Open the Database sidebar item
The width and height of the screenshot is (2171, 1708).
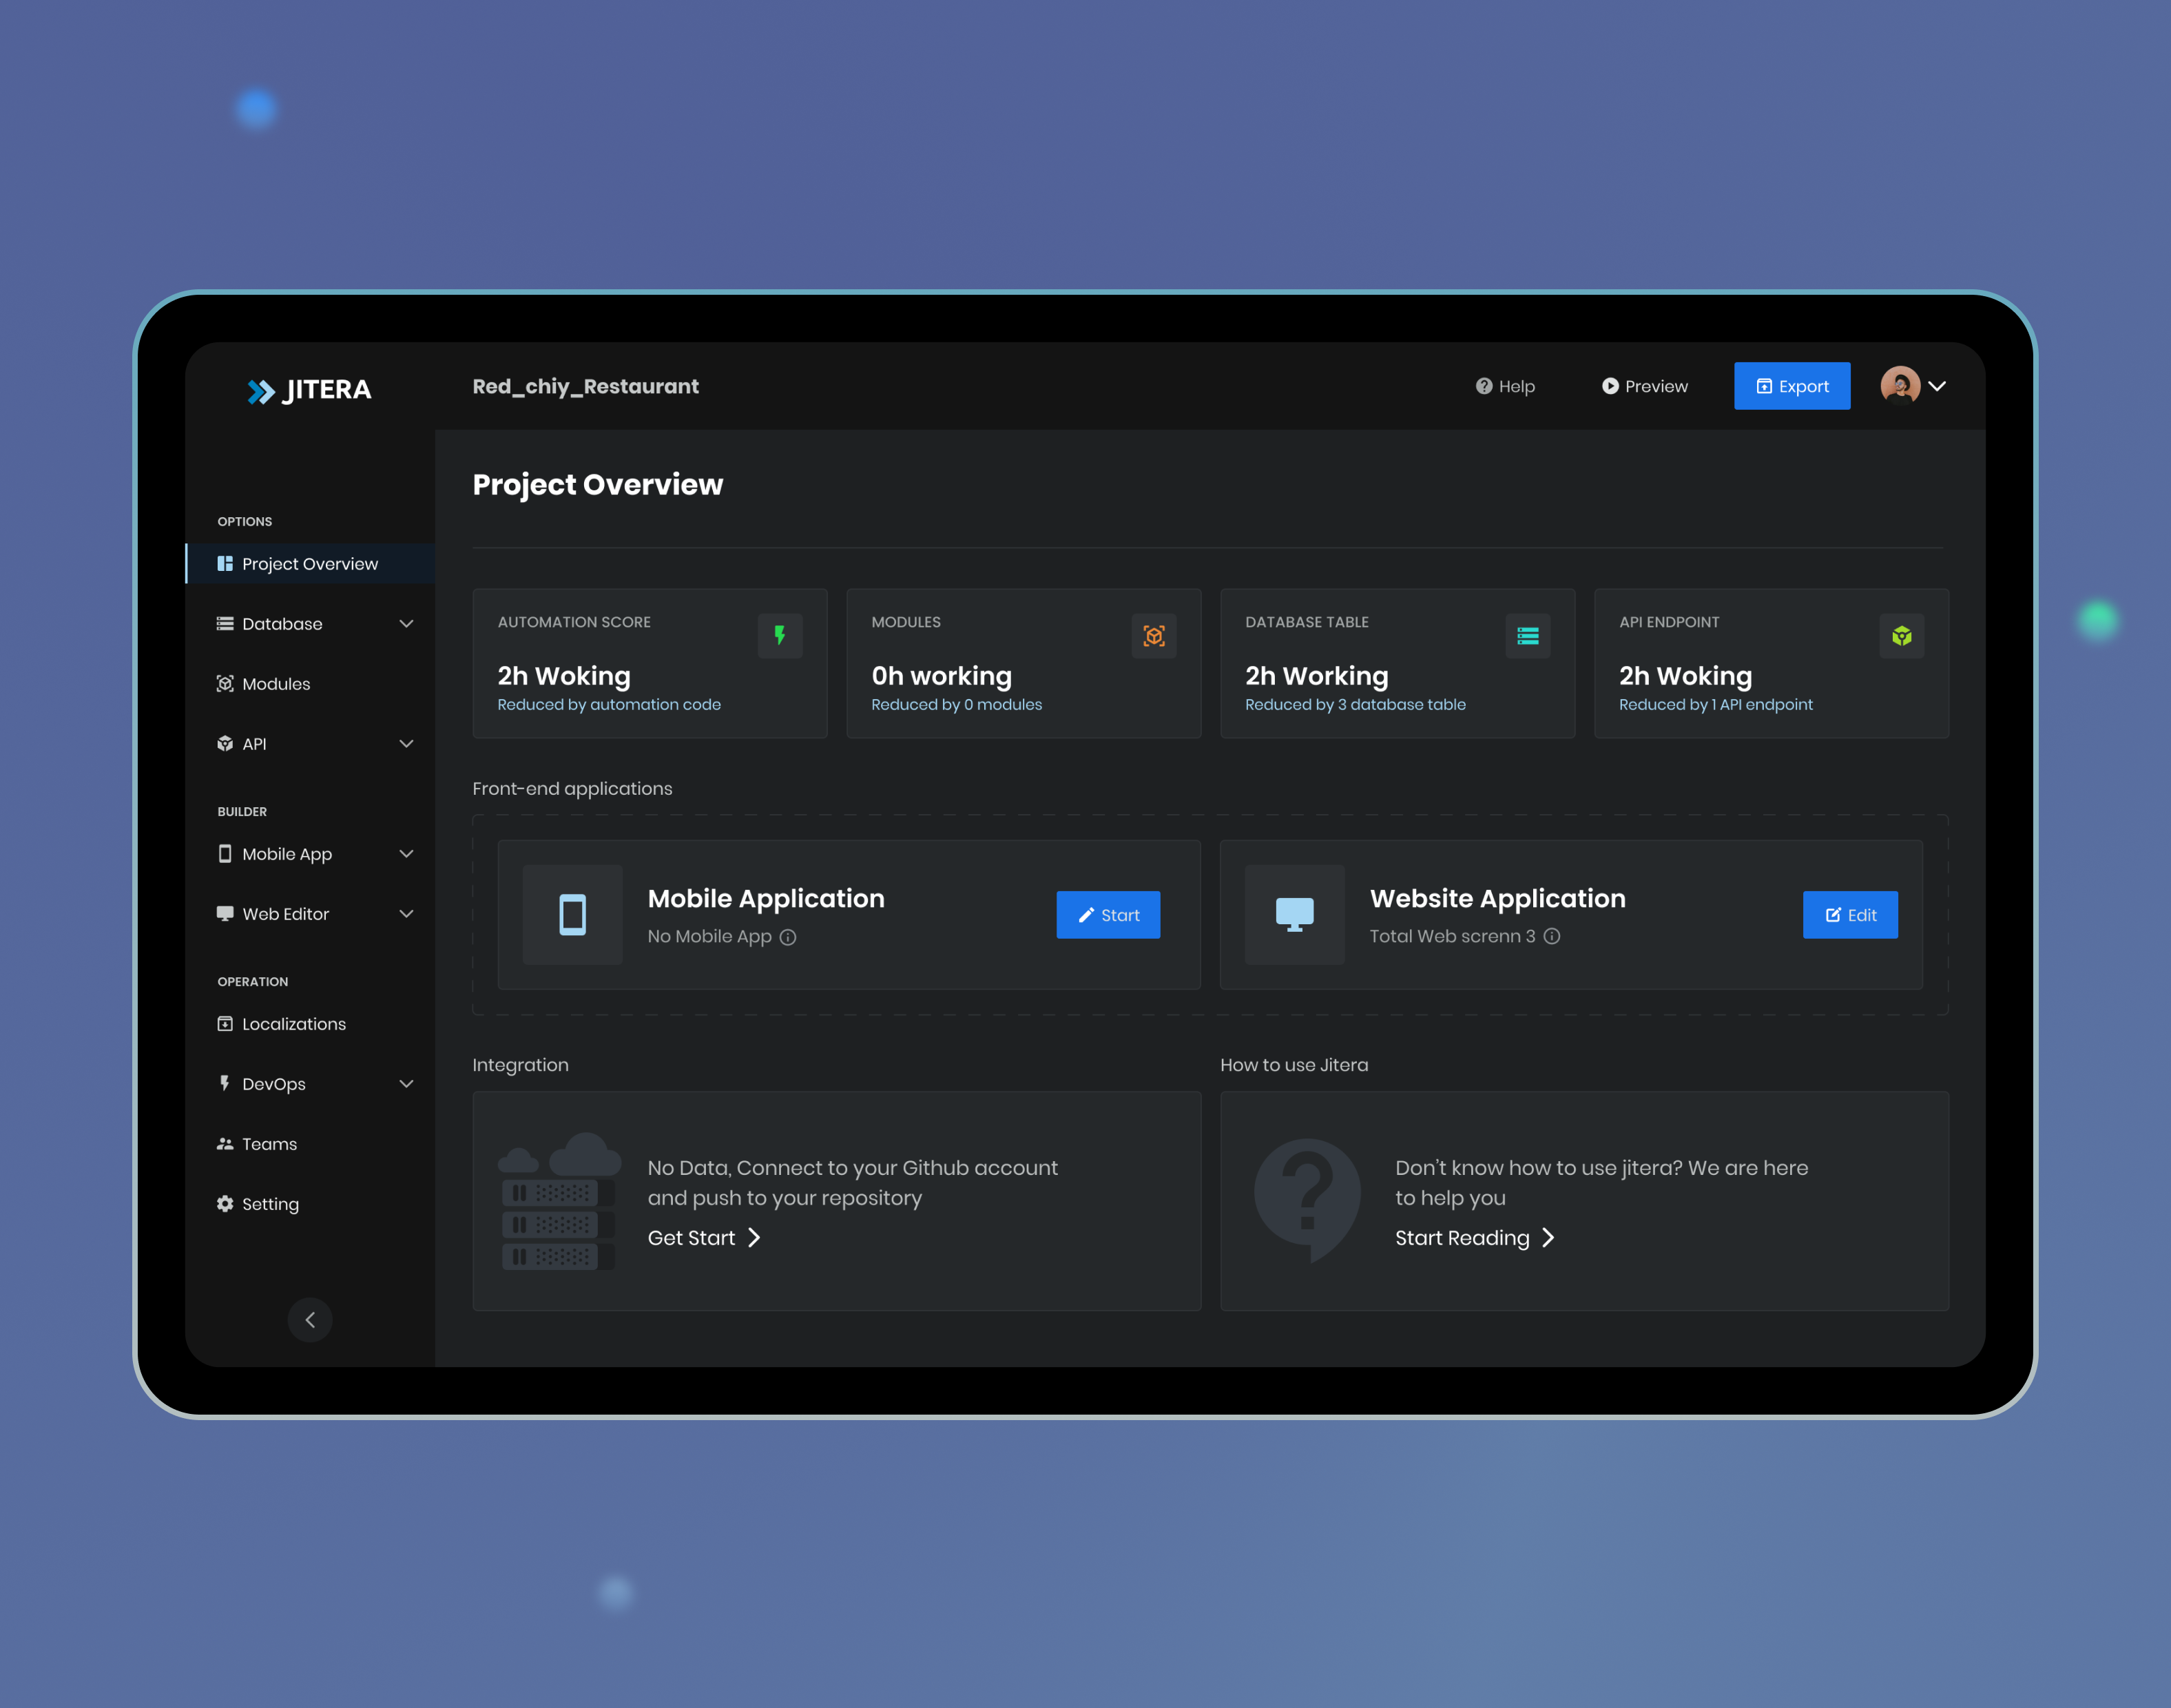[x=310, y=624]
